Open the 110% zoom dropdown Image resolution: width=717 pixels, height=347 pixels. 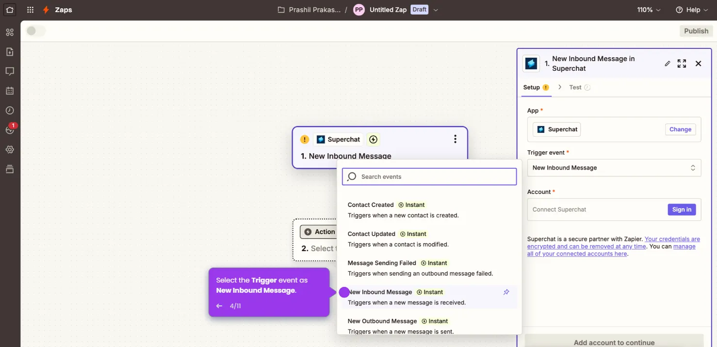[x=648, y=9]
